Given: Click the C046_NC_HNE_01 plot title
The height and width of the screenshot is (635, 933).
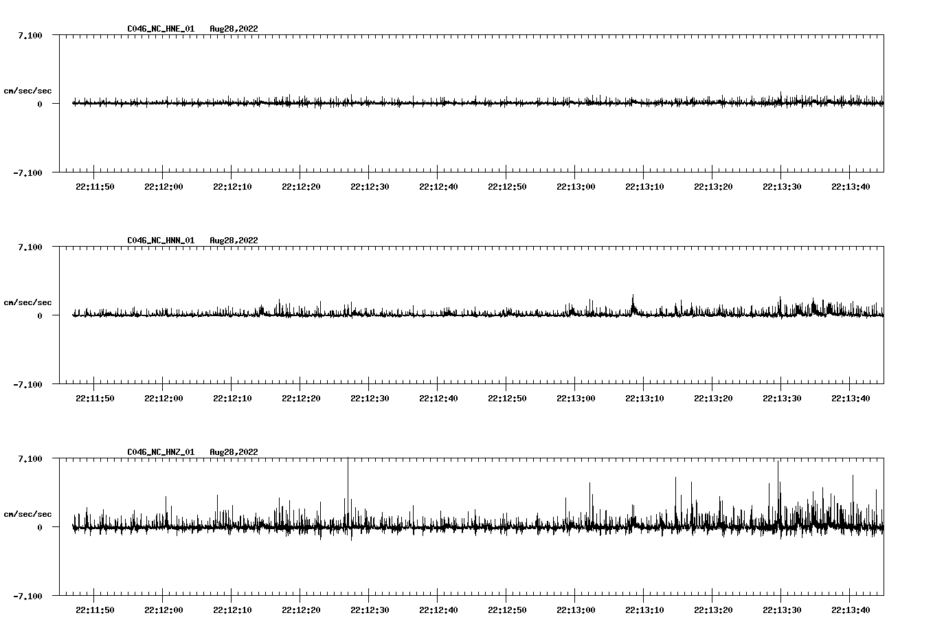Looking at the screenshot, I should click(x=161, y=29).
